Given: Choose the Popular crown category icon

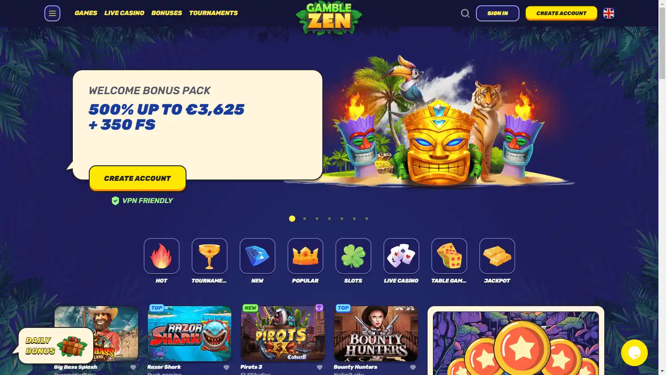Looking at the screenshot, I should pos(305,256).
